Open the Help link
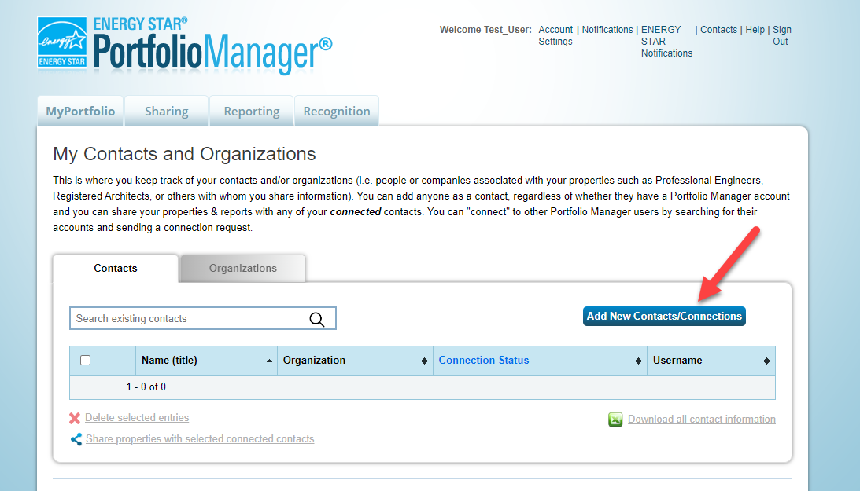This screenshot has width=860, height=491. (755, 30)
